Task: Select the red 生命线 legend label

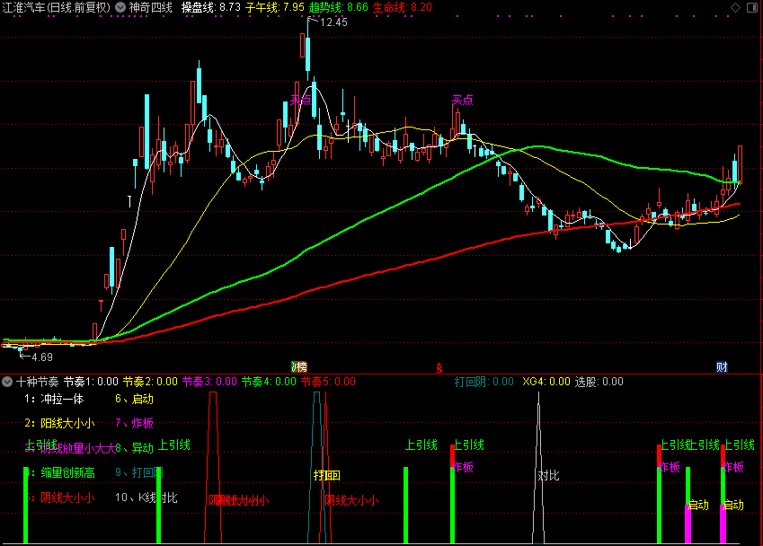Action: (388, 7)
